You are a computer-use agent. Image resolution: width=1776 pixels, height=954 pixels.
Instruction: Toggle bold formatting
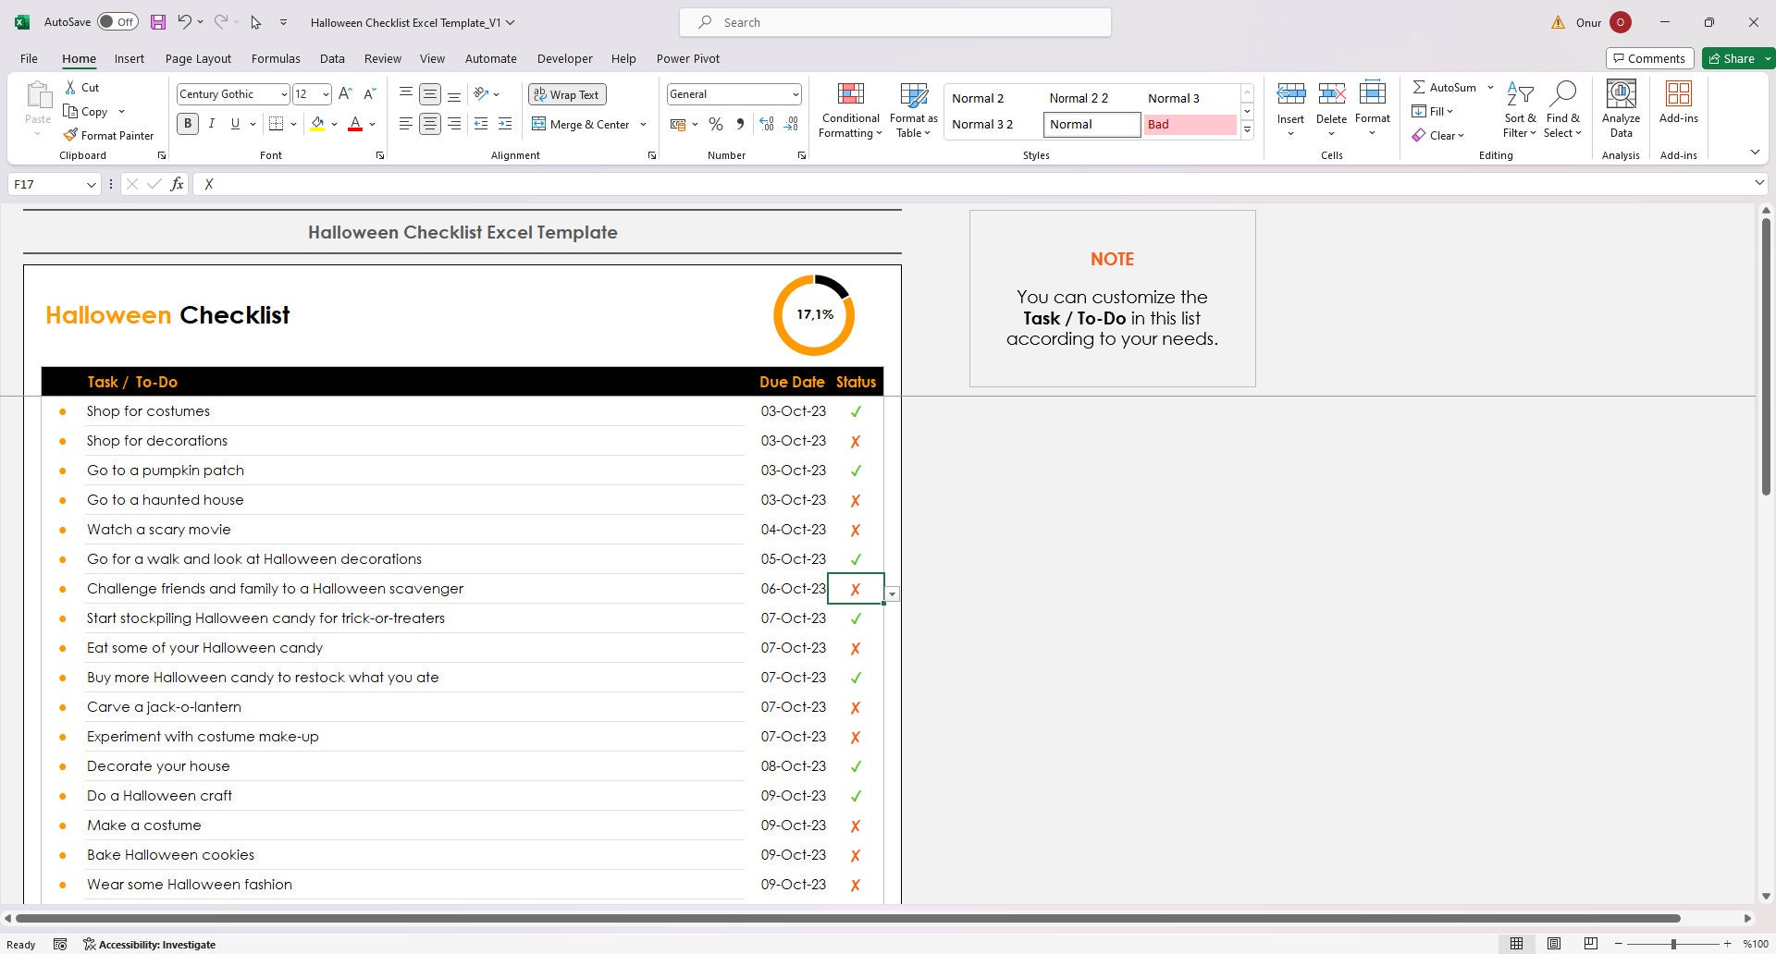tap(188, 123)
